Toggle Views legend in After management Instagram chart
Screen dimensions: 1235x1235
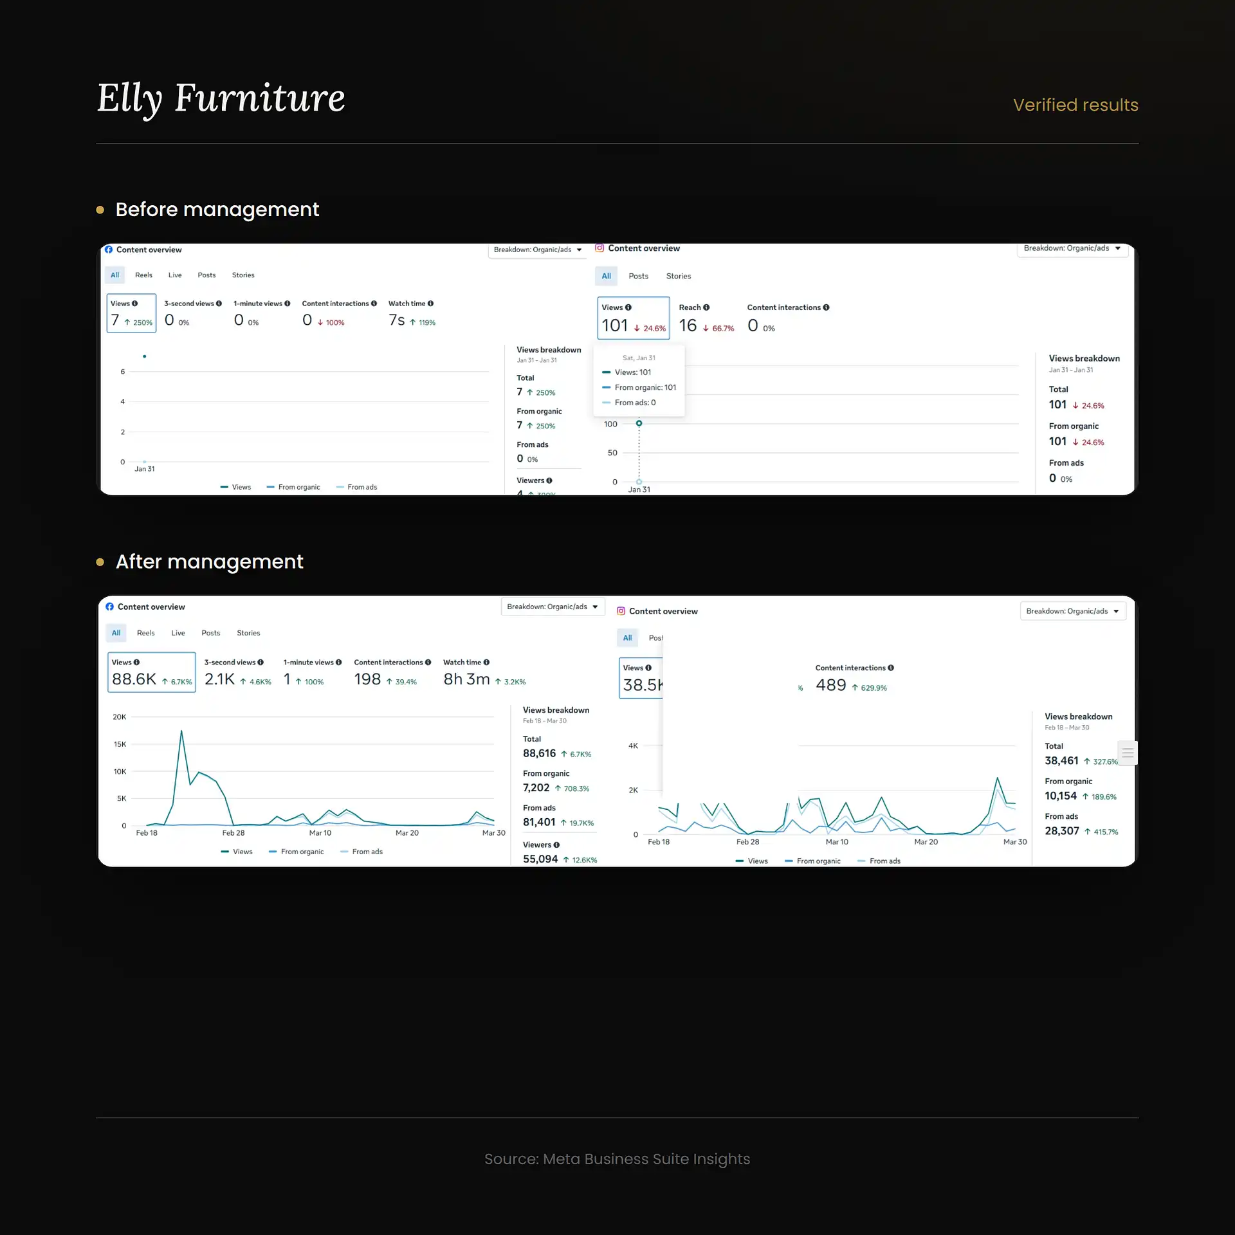(x=751, y=861)
